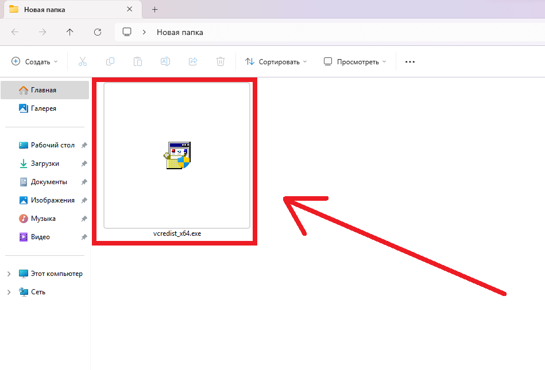Screen dimensions: 545x370
Task: Close the Новая папка tab
Action: pyautogui.click(x=130, y=9)
